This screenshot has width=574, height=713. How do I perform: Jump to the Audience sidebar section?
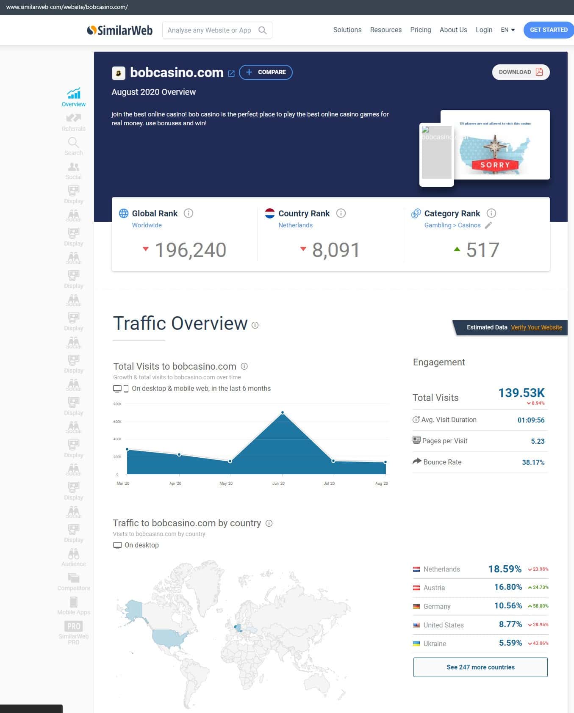tap(74, 557)
